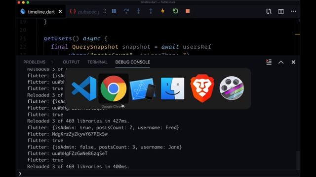The height and width of the screenshot is (177, 316).
Task: Pause the debug session
Action: click(x=114, y=11)
